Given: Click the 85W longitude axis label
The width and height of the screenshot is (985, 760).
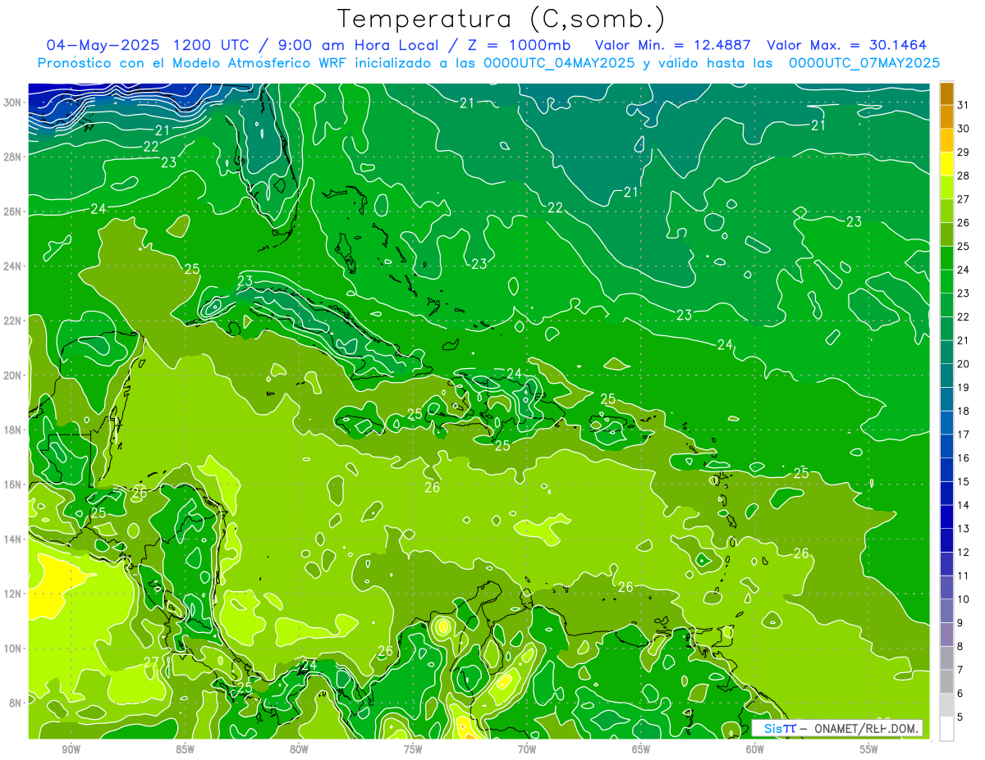Looking at the screenshot, I should tap(185, 749).
